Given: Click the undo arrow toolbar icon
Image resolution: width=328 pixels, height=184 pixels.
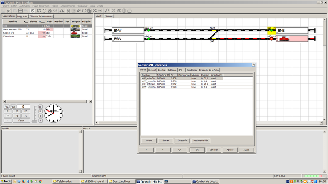Looking at the screenshot, I should coord(26,11).
